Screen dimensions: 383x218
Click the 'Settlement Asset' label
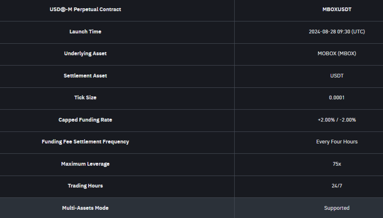tap(85, 76)
